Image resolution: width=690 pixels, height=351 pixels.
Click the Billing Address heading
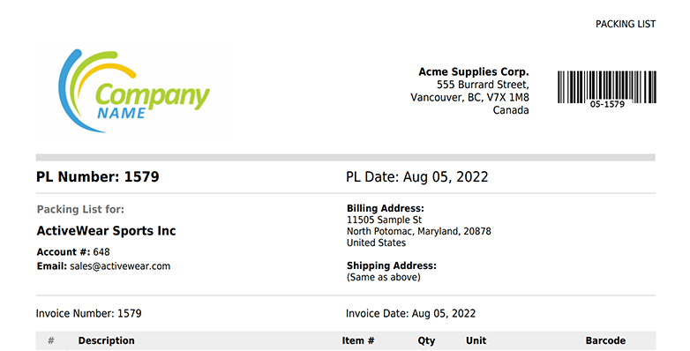[x=385, y=208]
